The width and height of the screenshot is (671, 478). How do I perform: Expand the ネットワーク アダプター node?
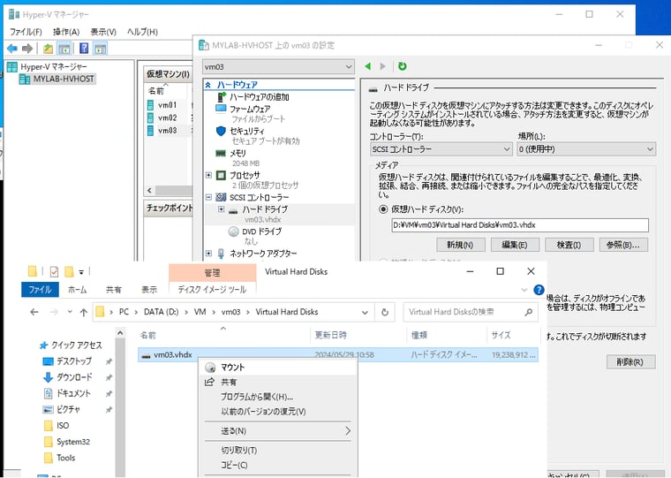tap(209, 253)
